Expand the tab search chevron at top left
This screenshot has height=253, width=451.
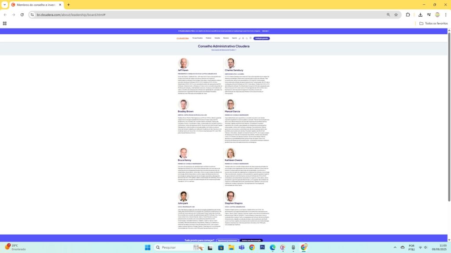(x=5, y=4)
